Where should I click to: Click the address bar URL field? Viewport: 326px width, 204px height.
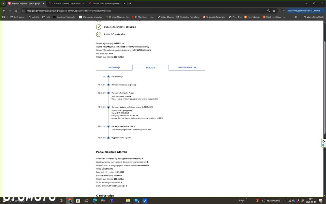click(145, 11)
